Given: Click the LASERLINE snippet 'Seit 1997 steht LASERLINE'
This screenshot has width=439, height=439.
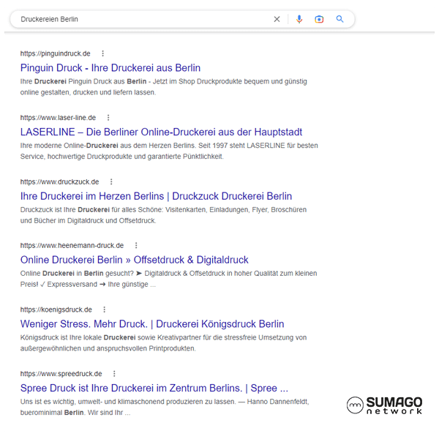Looking at the screenshot, I should point(241,146).
